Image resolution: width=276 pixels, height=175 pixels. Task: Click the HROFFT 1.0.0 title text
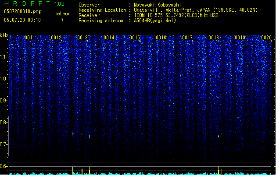(35, 3)
